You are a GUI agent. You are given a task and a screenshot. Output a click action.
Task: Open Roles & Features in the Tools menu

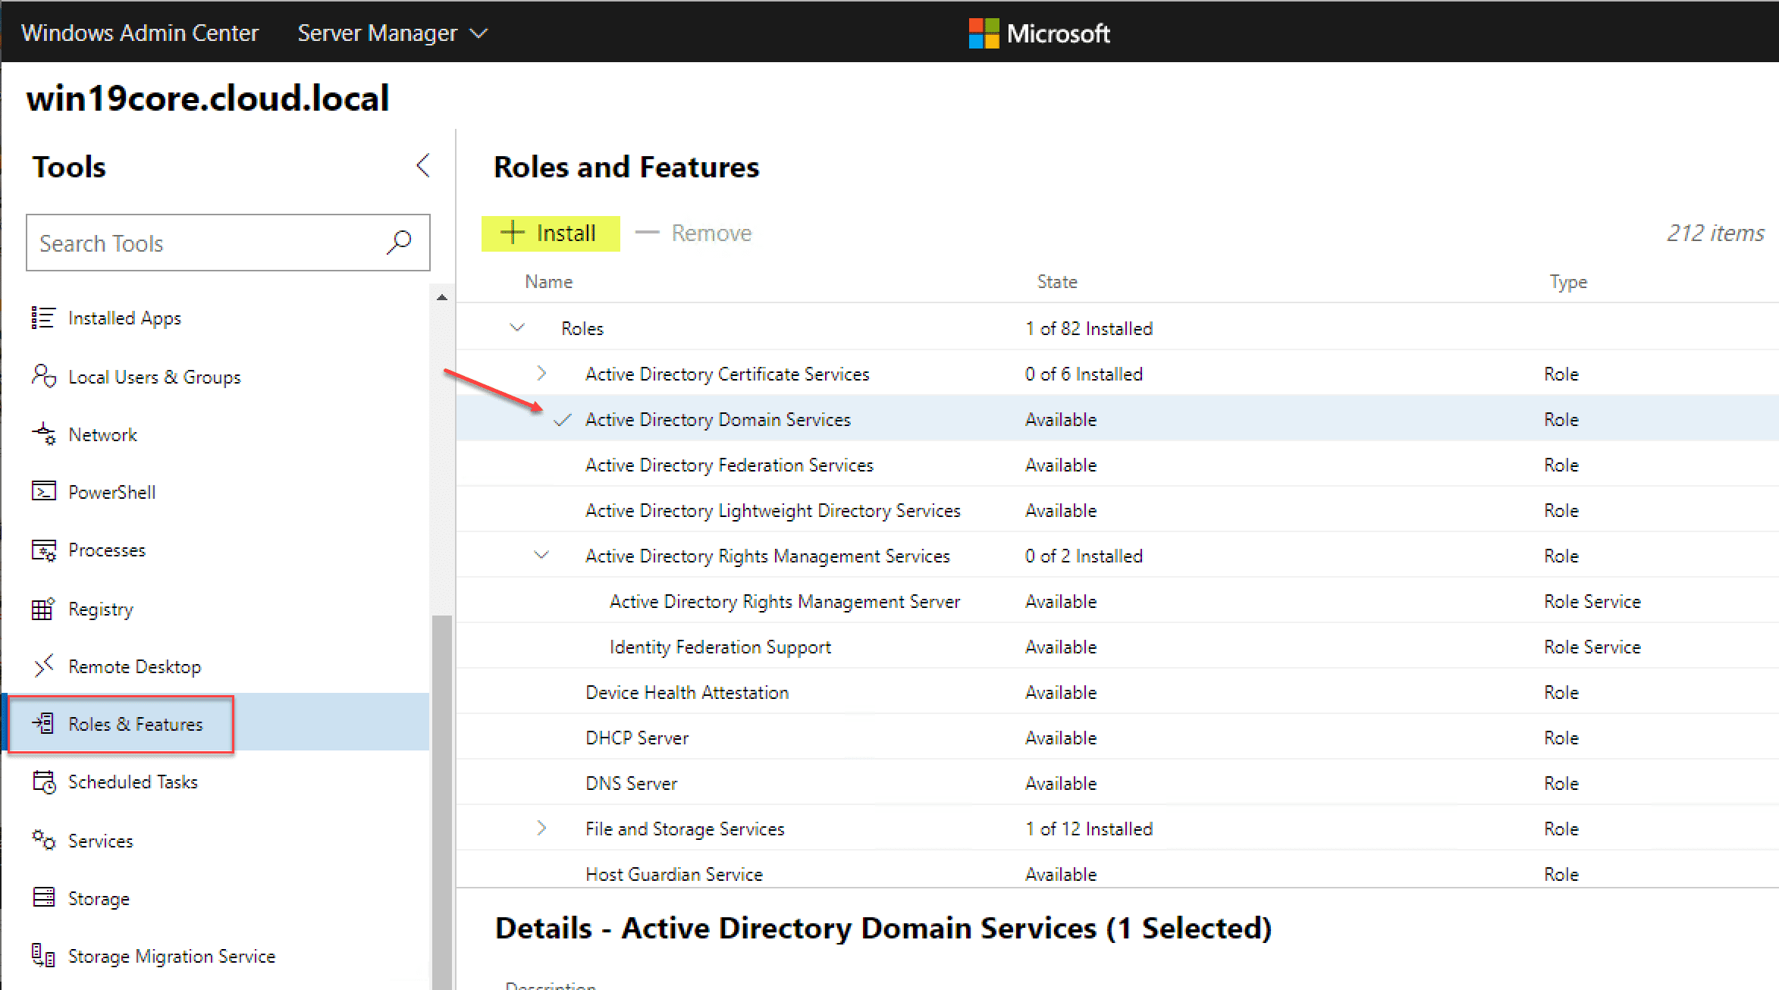click(x=135, y=724)
